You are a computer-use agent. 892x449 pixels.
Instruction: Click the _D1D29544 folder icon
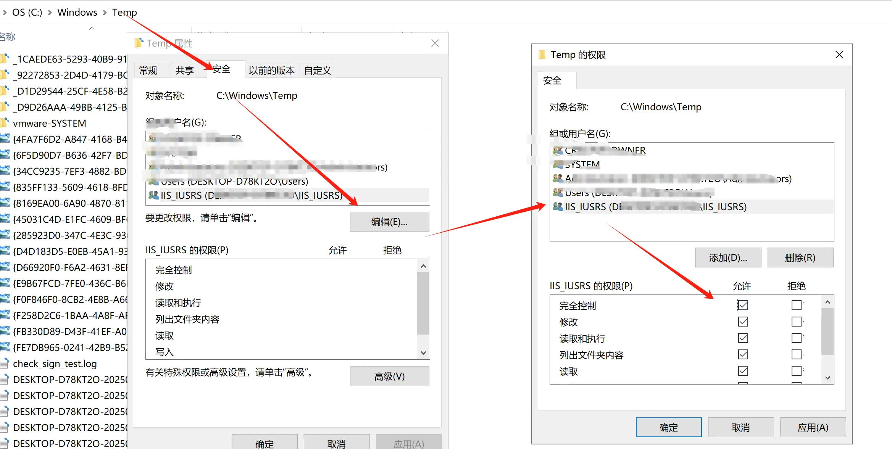[x=5, y=91]
